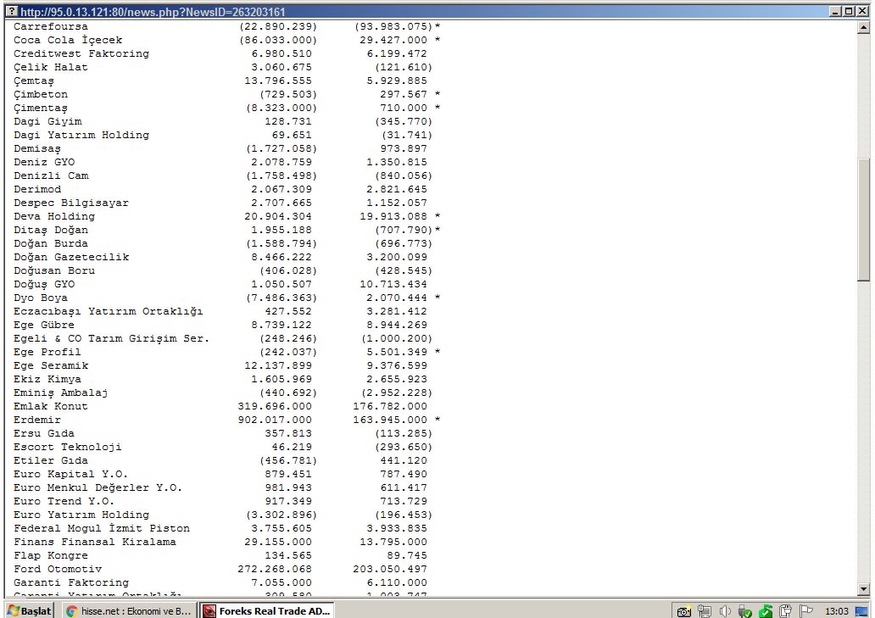Click the scrollbar down arrow
The height and width of the screenshot is (618, 875).
pyautogui.click(x=863, y=589)
